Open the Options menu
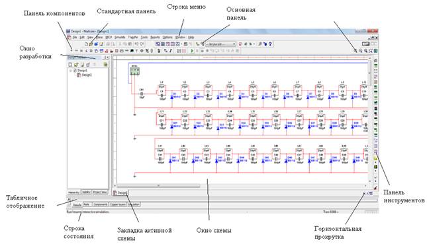Image resolution: width=427 pixels, height=244 pixels. click(x=167, y=37)
